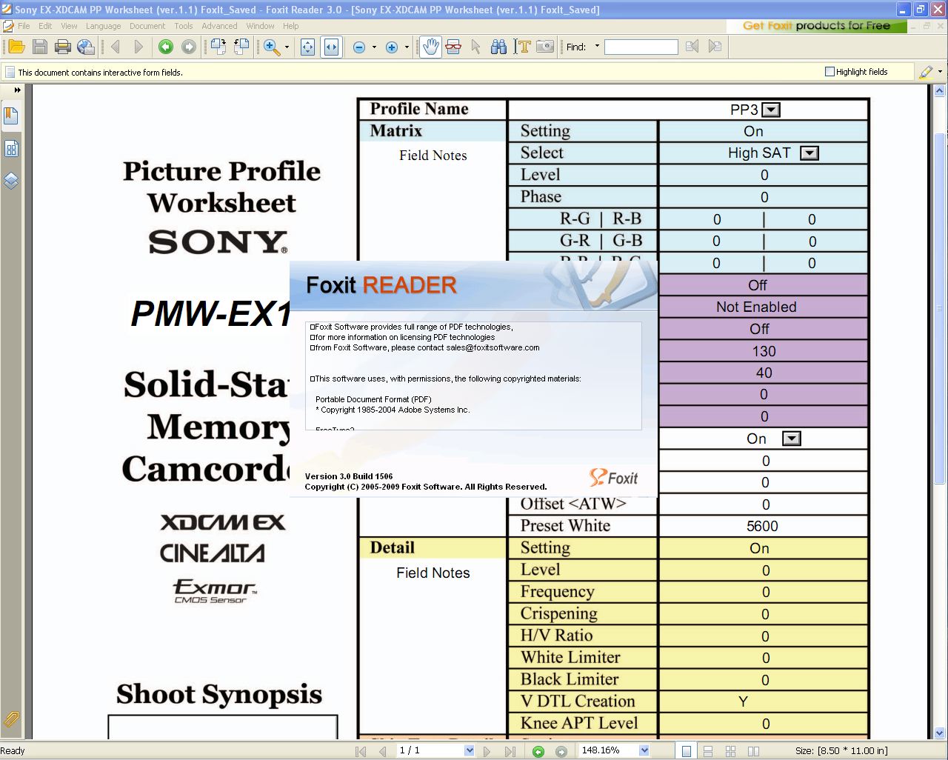Click the Save floppy disk icon
Image resolution: width=948 pixels, height=760 pixels.
point(40,47)
